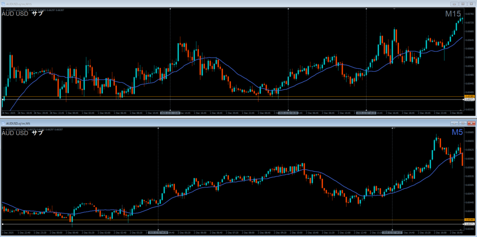Select the 'AUD USD サブ' label in the M15 chart
477x237 pixels.
click(22, 13)
